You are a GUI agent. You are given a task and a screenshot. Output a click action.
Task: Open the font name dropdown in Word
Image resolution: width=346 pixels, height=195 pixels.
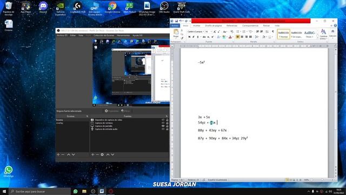203,31
